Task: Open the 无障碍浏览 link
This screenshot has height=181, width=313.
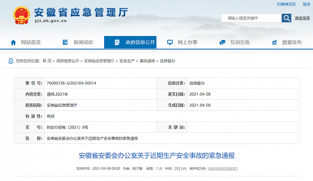Action: tap(286, 4)
